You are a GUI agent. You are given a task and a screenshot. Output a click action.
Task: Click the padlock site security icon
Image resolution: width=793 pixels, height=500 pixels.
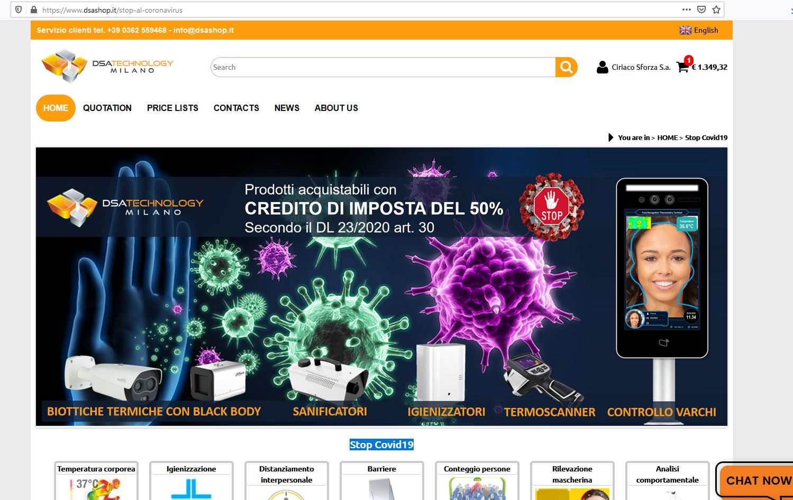point(34,10)
